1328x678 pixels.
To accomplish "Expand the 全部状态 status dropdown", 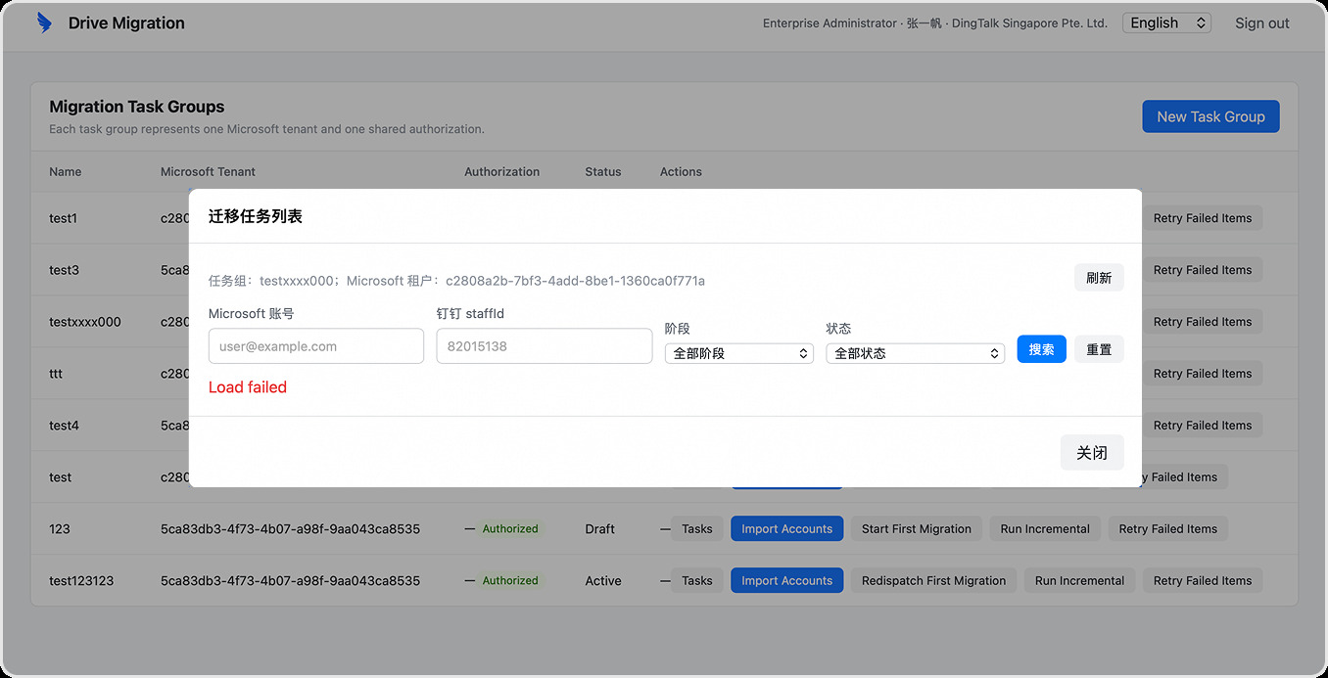I will [x=916, y=353].
